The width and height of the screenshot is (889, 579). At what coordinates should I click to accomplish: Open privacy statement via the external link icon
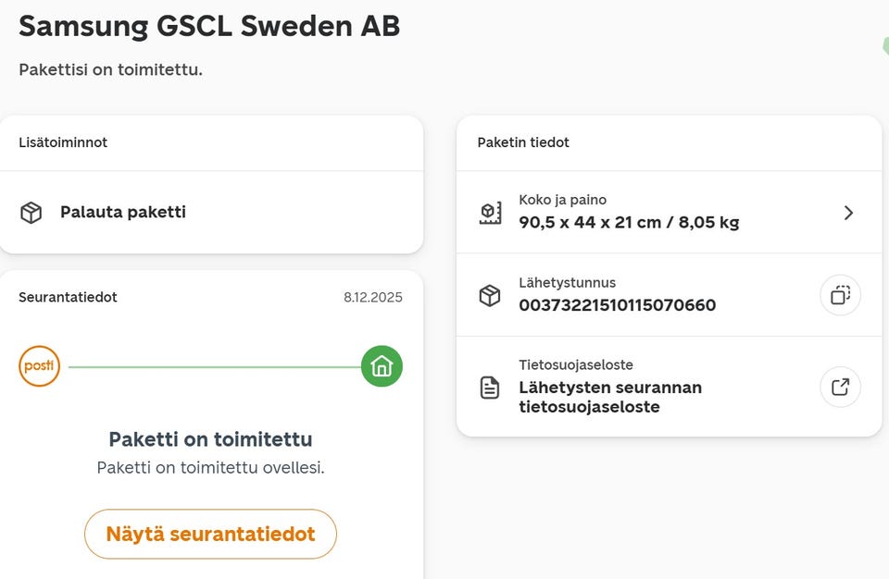point(840,388)
